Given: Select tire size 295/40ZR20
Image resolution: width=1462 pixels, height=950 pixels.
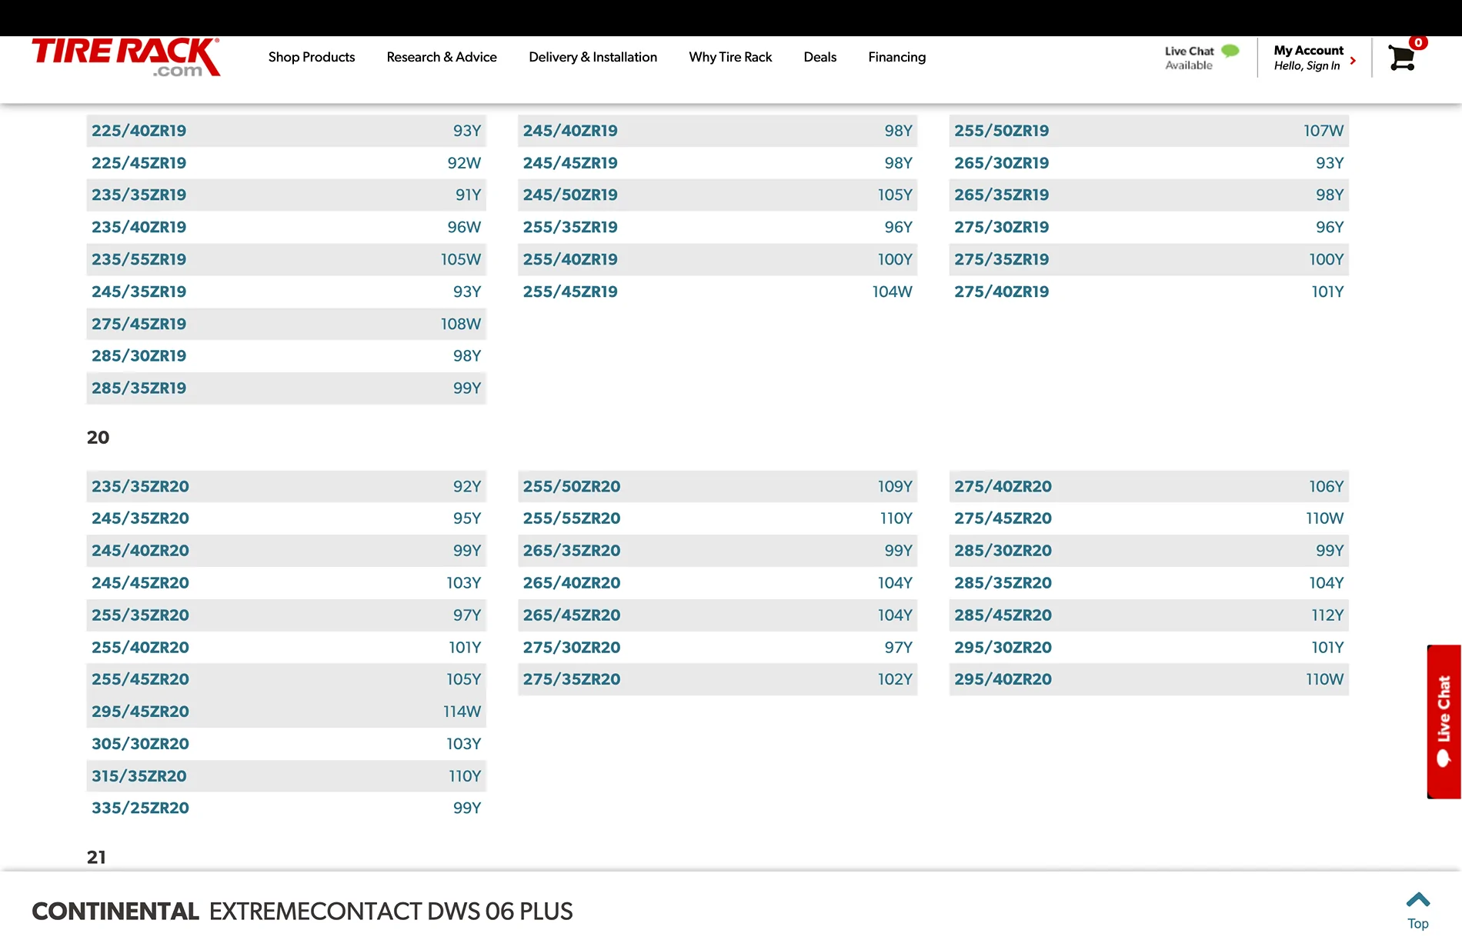Looking at the screenshot, I should point(1149,680).
